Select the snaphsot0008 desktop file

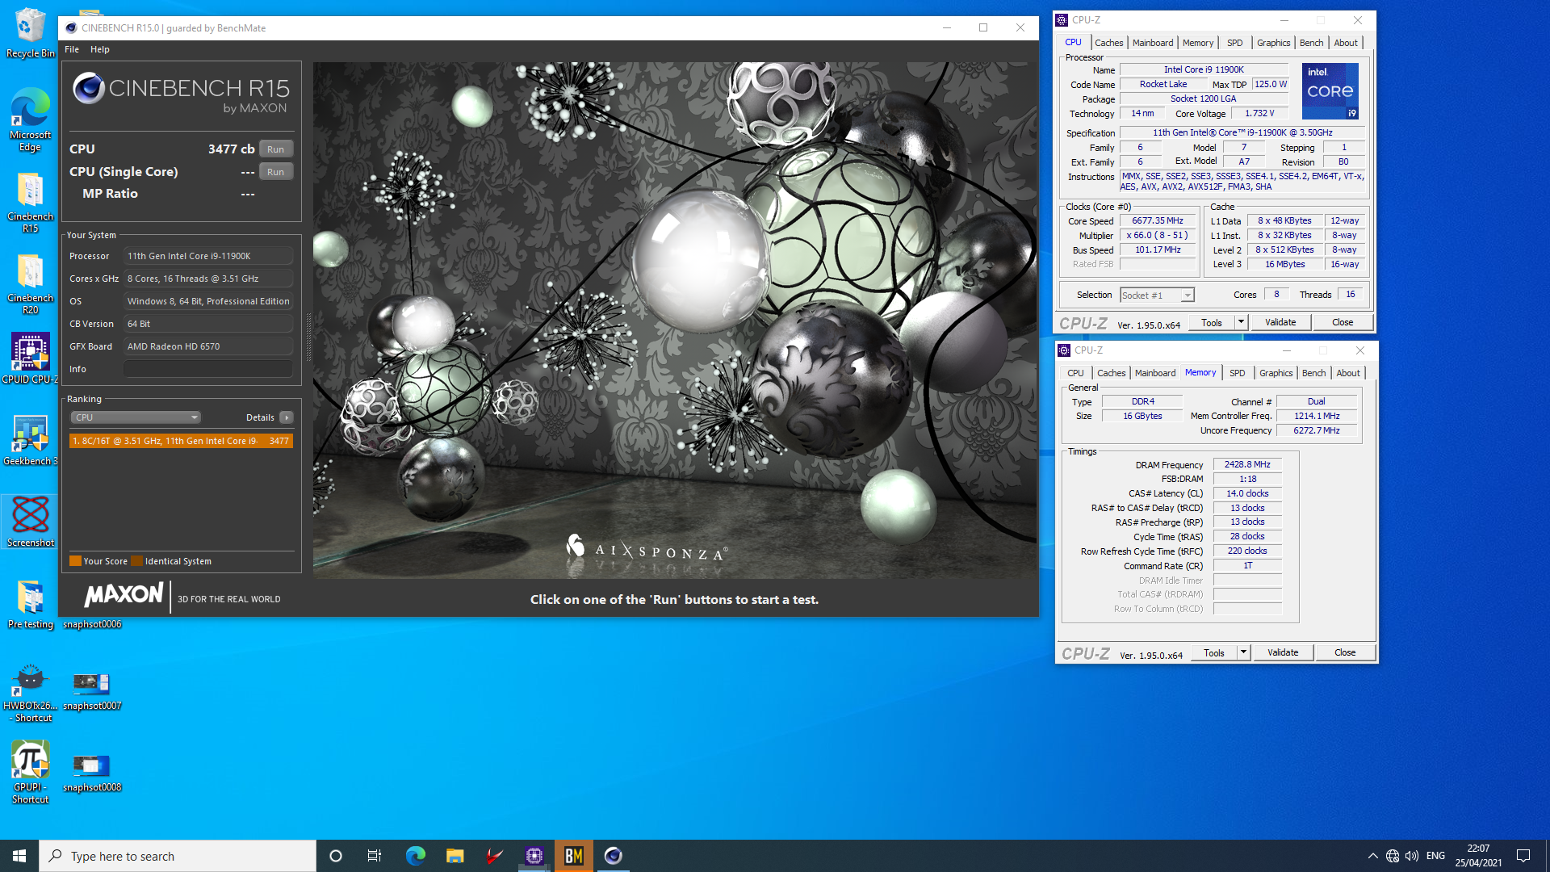[x=92, y=773]
